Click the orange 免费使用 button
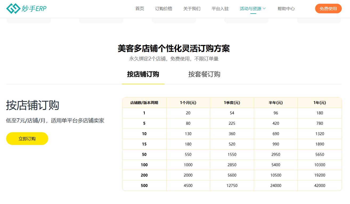 click(x=328, y=9)
